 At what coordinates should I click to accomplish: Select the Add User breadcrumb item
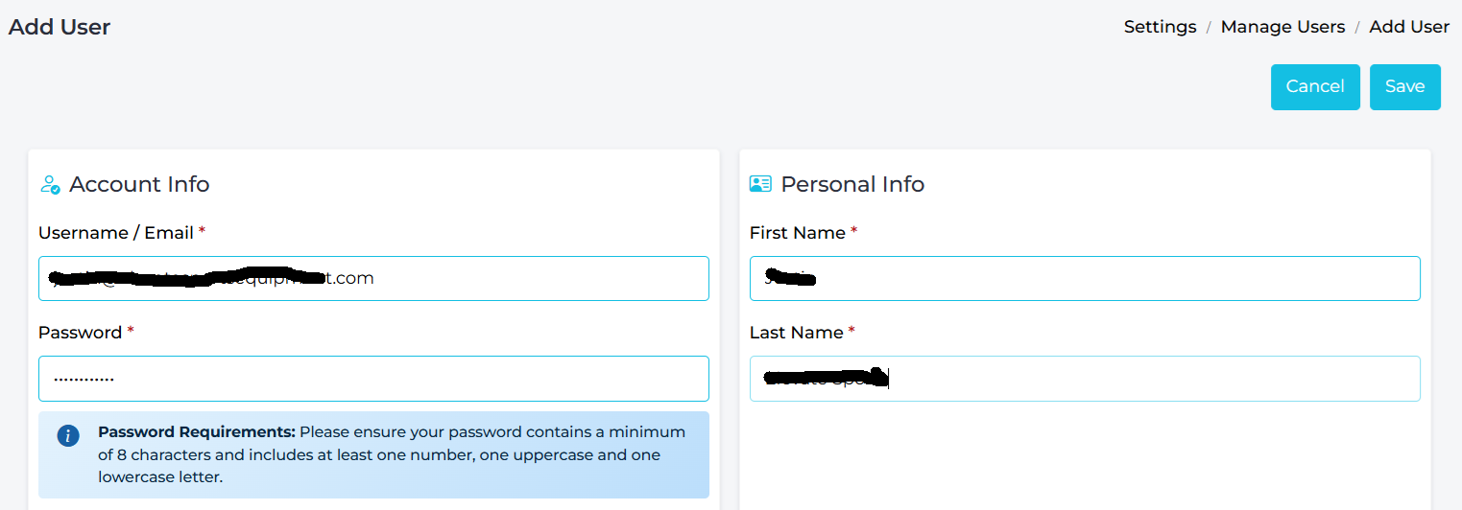coord(1408,27)
